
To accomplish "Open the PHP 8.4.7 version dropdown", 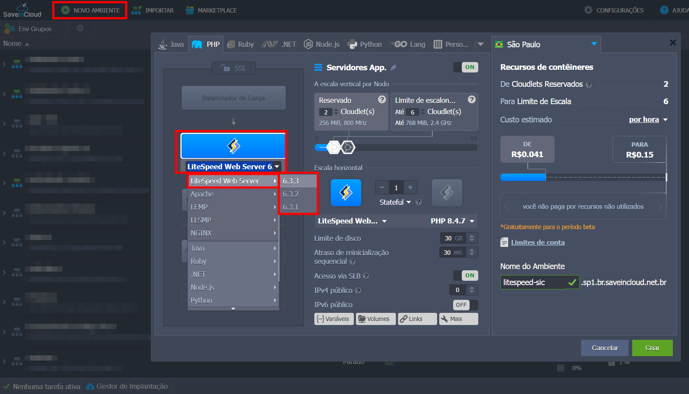I will (452, 221).
